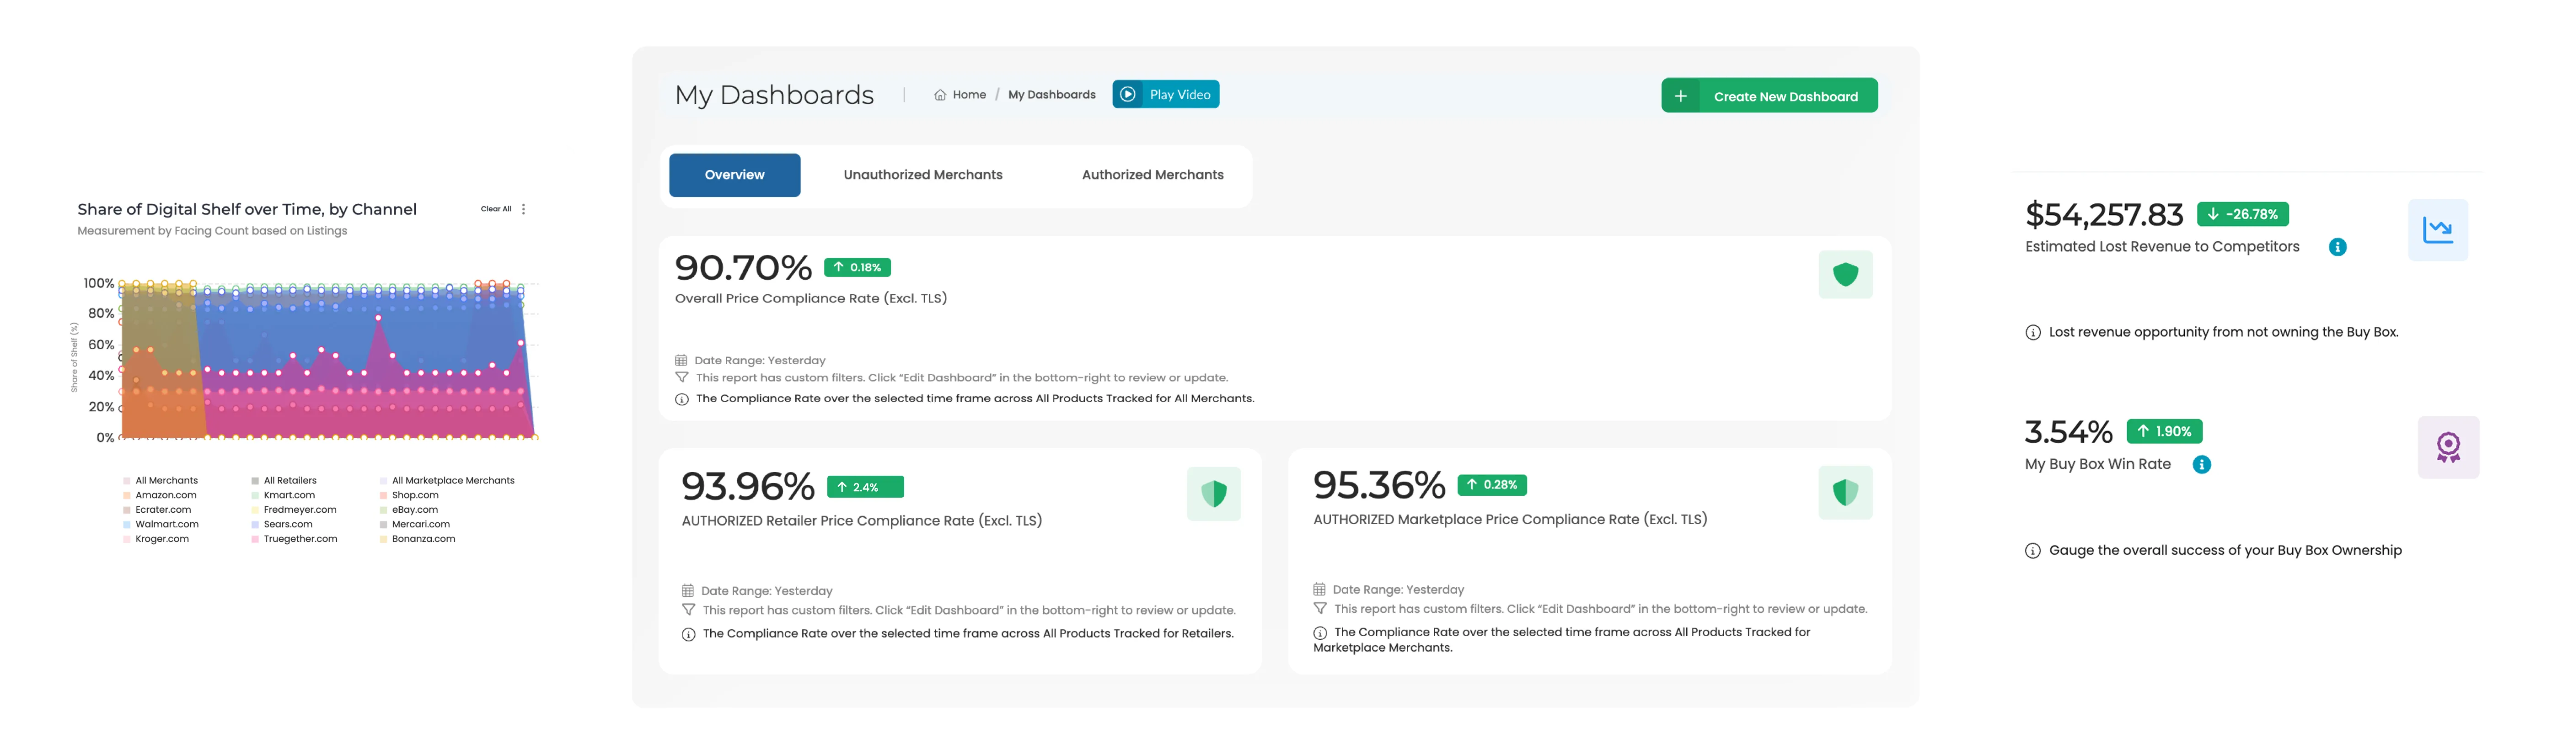The height and width of the screenshot is (754, 2552).
Task: Select the Overview tab
Action: tap(734, 175)
